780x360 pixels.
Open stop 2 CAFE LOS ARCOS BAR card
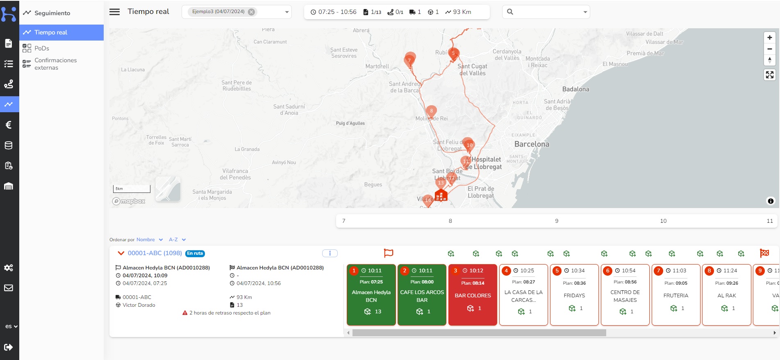pyautogui.click(x=422, y=295)
